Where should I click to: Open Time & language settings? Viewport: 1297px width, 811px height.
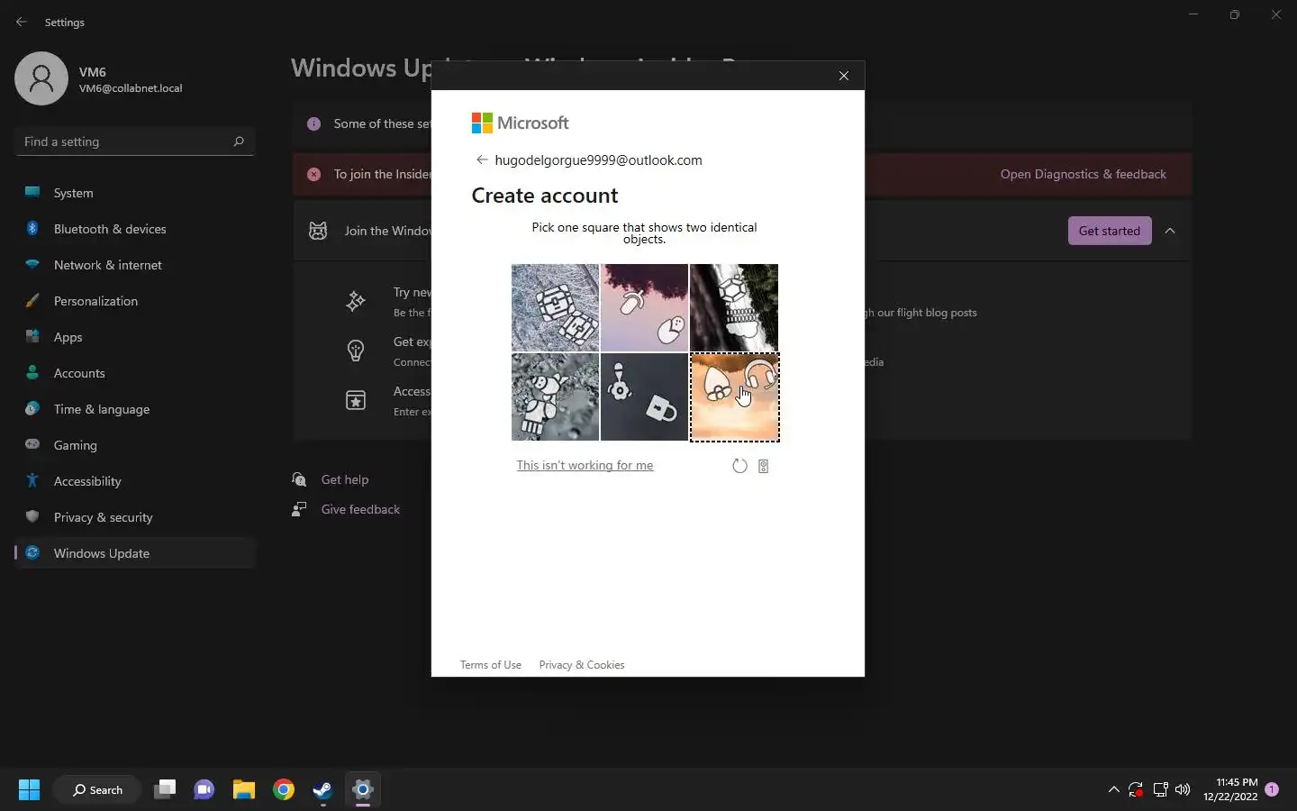tap(135, 409)
